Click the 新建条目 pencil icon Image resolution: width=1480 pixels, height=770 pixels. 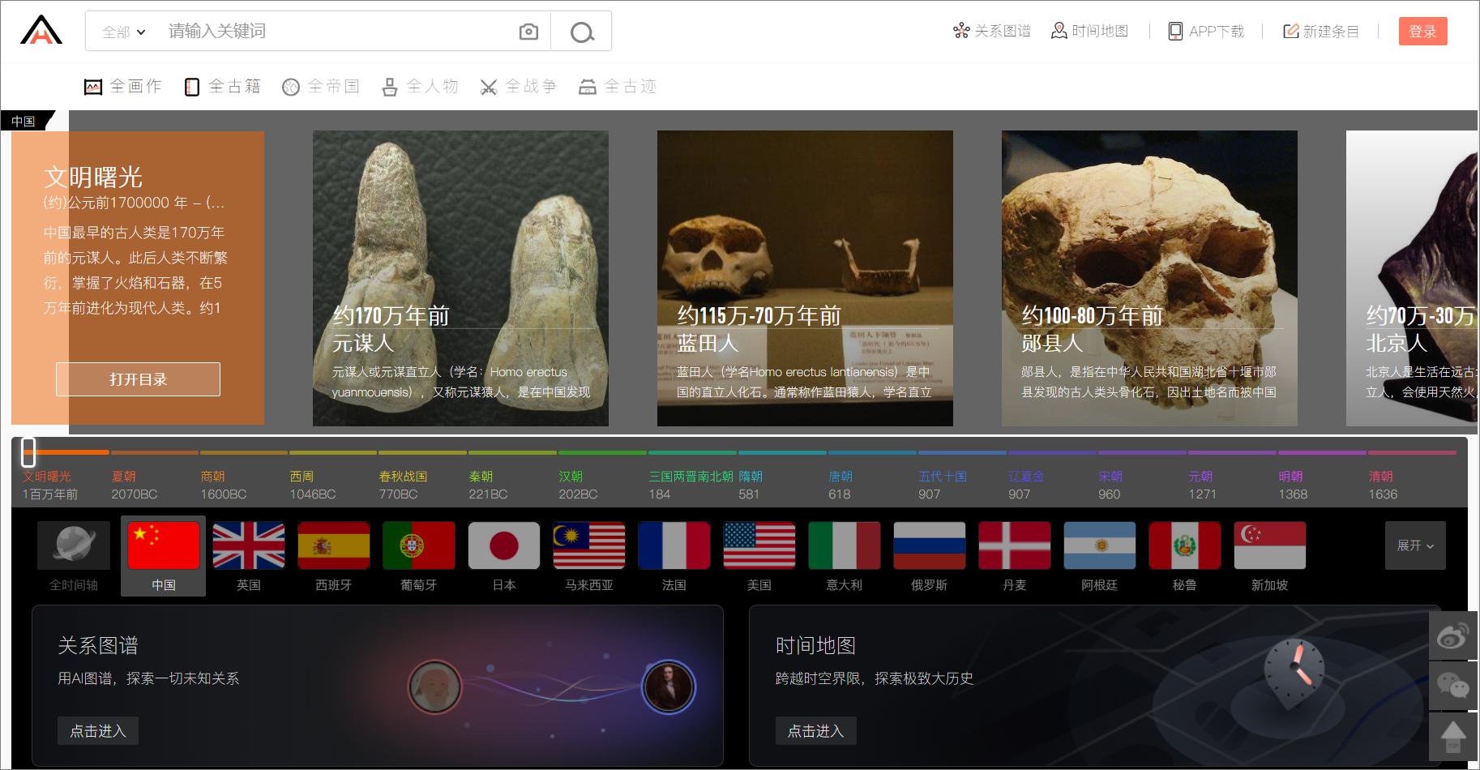coord(1290,30)
